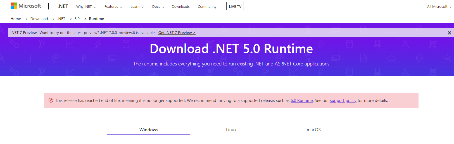454x144 pixels.
Task: Open 5.0 breadcrumb link
Action: coord(77,19)
